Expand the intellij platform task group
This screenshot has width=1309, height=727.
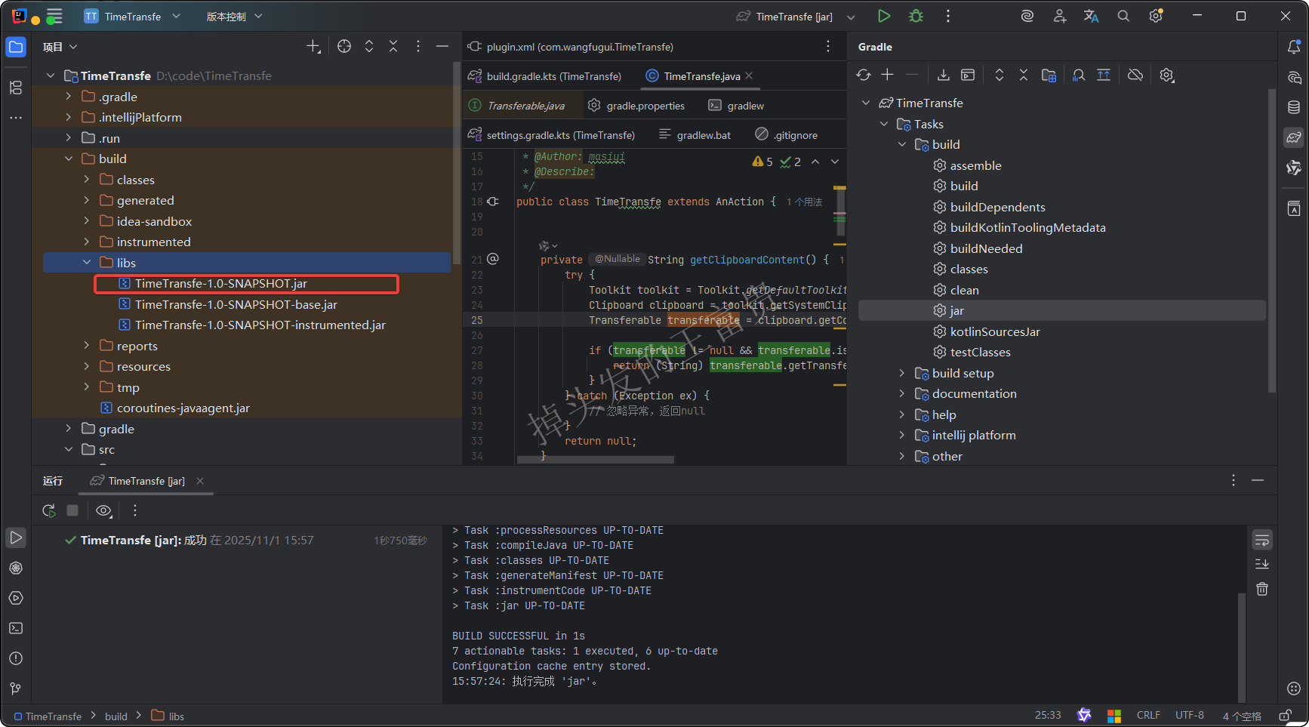click(x=901, y=435)
